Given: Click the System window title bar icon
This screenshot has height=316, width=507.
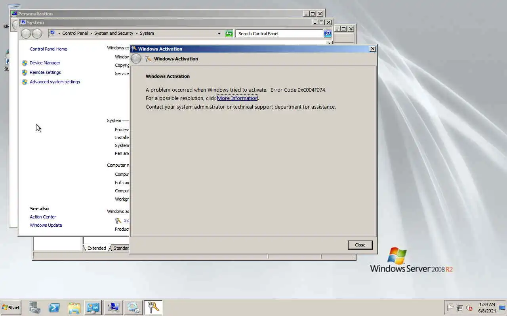Looking at the screenshot, I should point(23,23).
